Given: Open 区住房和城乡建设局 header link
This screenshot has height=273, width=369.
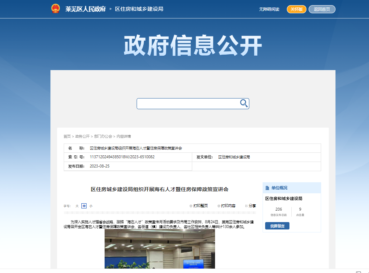Looking at the screenshot, I should (x=139, y=9).
